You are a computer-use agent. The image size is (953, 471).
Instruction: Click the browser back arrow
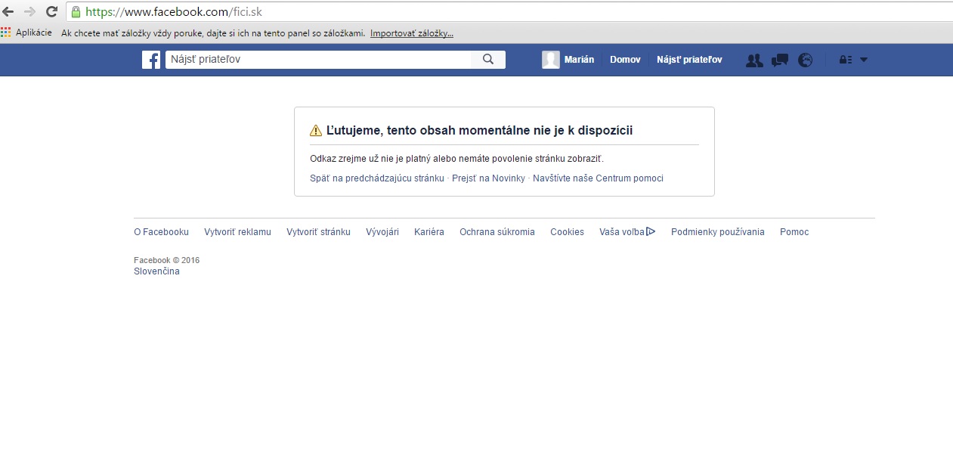[9, 11]
